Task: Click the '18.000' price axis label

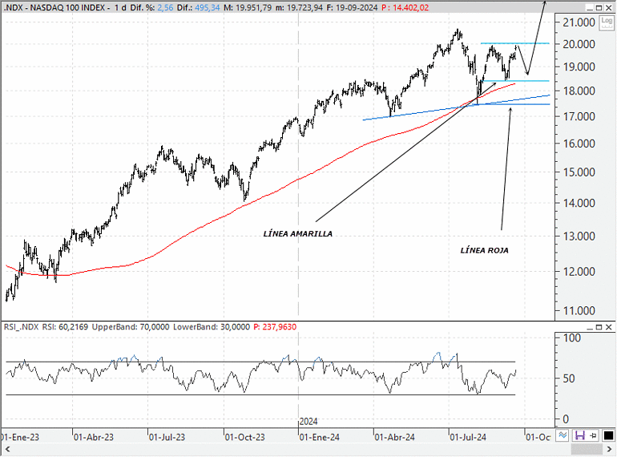Action: (x=579, y=91)
